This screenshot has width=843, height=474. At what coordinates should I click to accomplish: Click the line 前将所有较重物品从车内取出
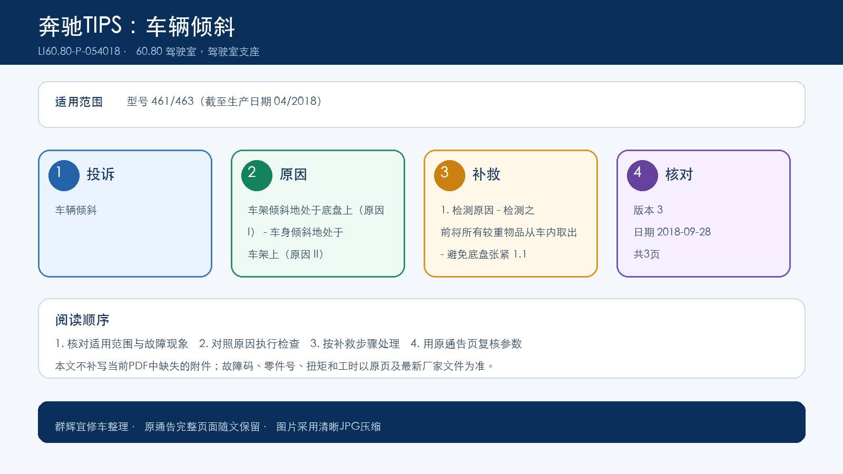(509, 232)
